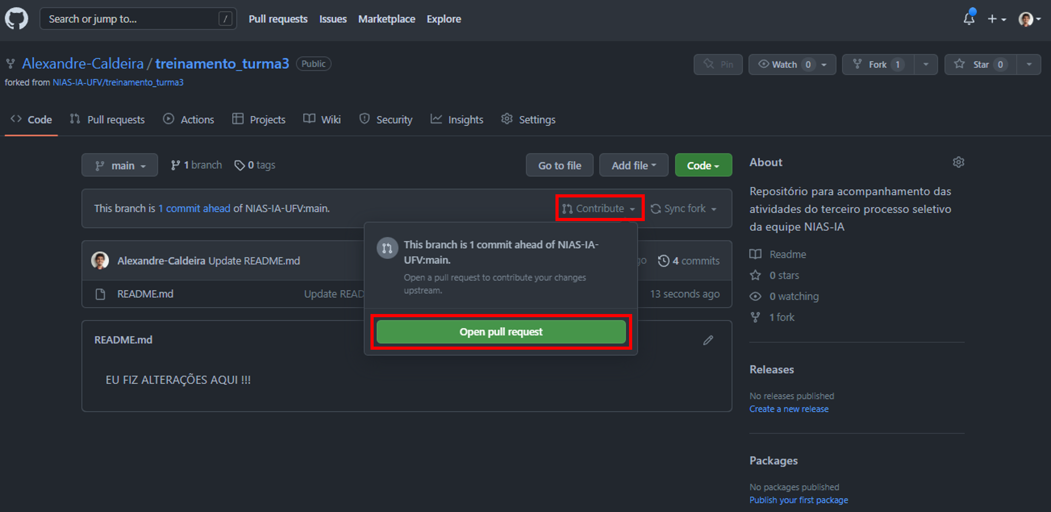Click Go to file button
This screenshot has width=1051, height=512.
pos(560,165)
